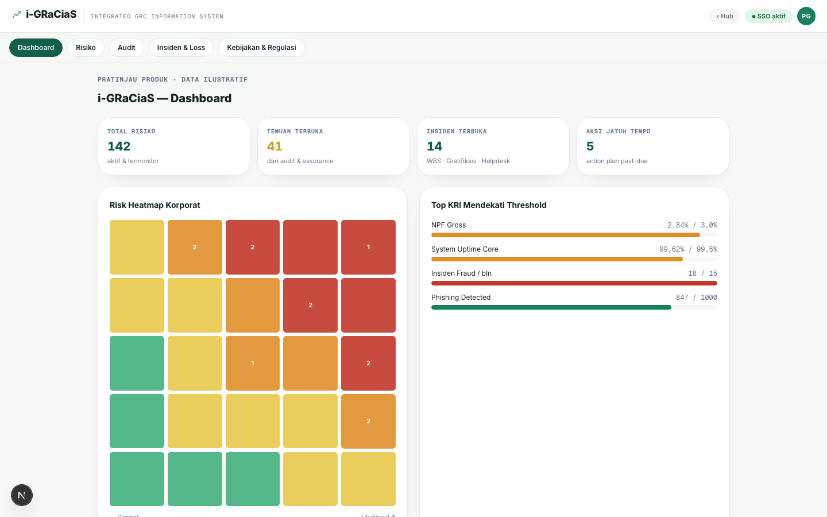Screen dimensions: 827x517
Task: Click the top-right red heatmap cell showing 1
Action: click(x=368, y=247)
